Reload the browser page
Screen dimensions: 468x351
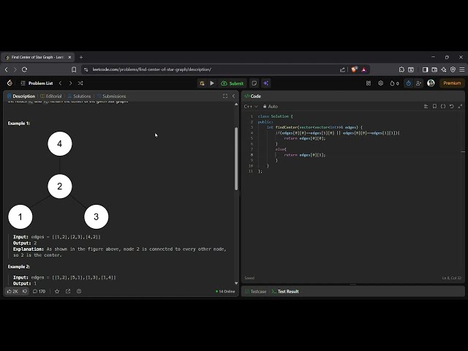click(24, 69)
